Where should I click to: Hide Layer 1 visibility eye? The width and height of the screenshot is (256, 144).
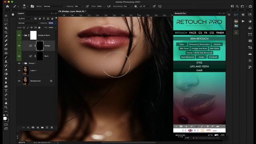coord(19,70)
